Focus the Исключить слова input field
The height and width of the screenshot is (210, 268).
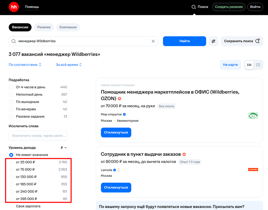[x=38, y=136]
